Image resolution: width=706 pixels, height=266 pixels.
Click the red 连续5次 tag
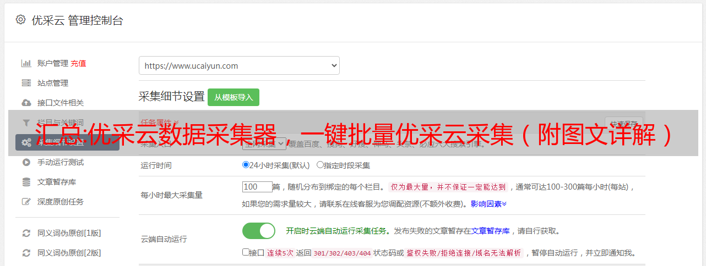[279, 253]
